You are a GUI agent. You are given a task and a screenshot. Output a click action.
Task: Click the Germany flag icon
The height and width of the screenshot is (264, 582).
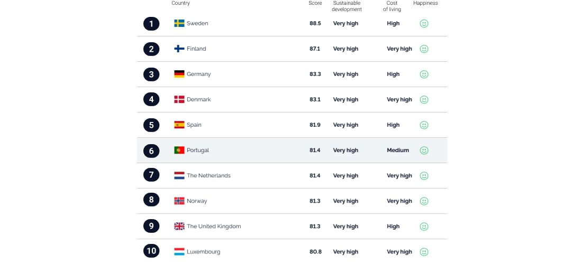click(x=179, y=74)
